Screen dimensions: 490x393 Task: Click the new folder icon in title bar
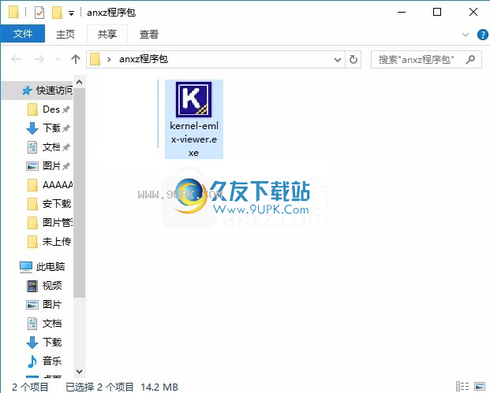57,13
